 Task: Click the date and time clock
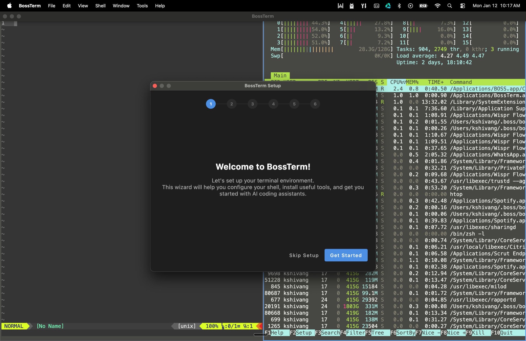[x=496, y=6]
